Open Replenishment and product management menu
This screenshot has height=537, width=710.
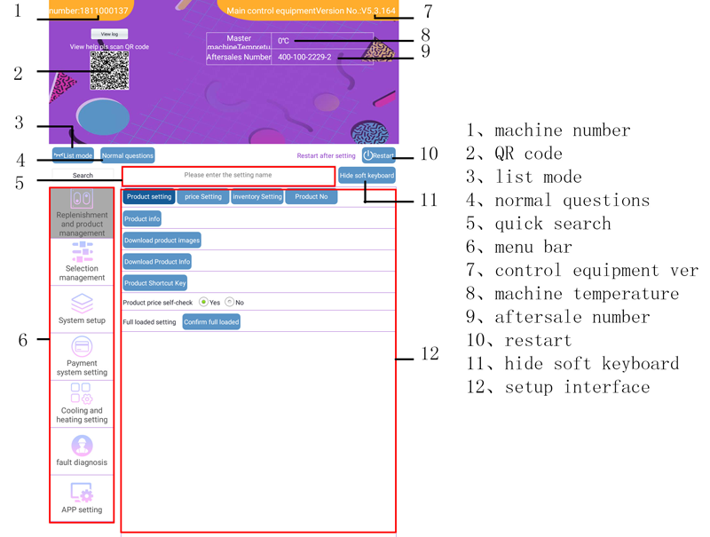click(x=82, y=213)
